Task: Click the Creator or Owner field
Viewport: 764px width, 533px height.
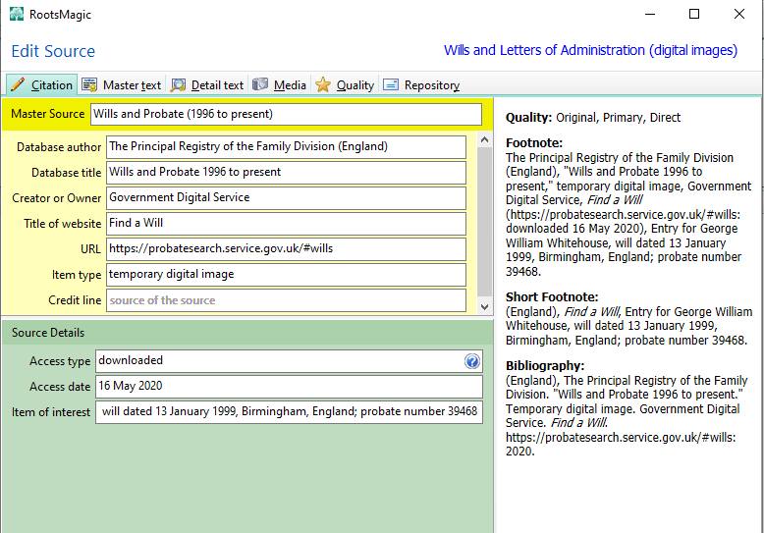Action: (286, 198)
